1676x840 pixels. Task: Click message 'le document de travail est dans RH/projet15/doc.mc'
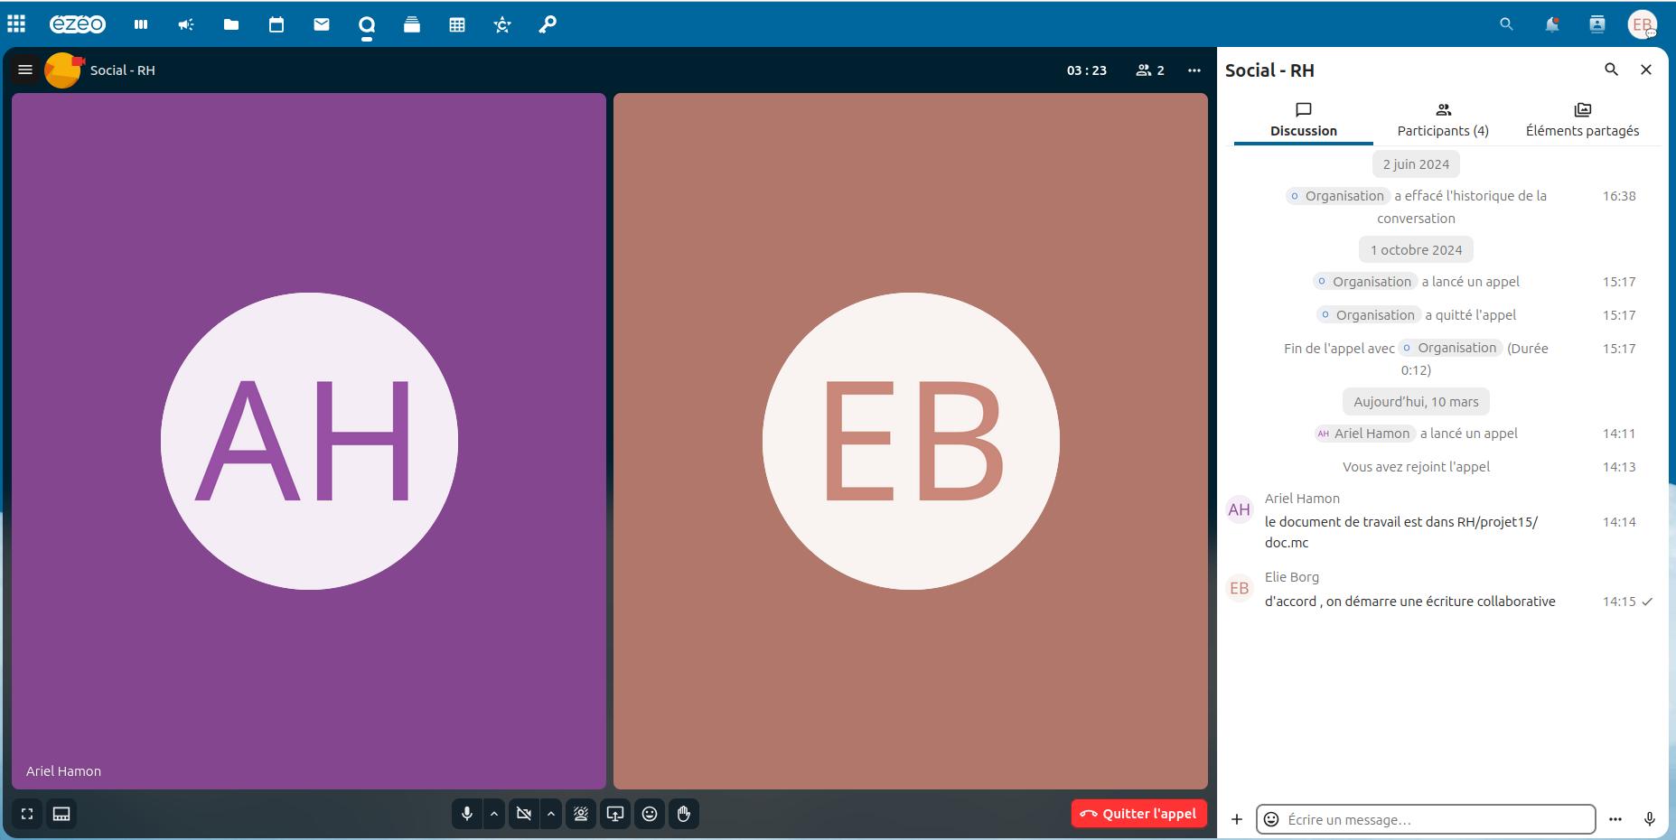pos(1401,532)
